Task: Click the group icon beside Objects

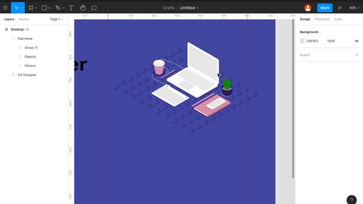Action: click(20, 57)
